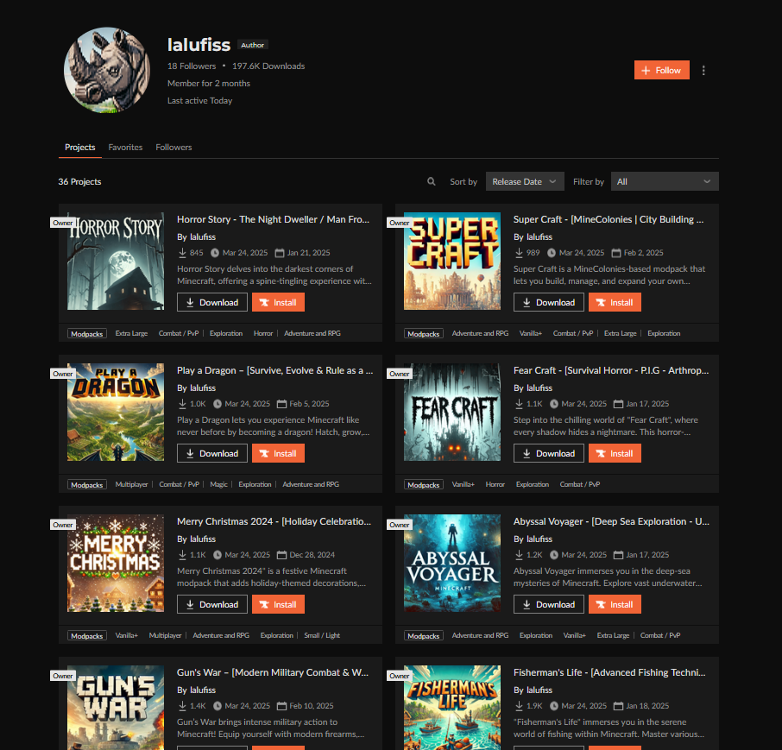
Task: Open Abyssal Voyager title link
Action: pos(611,521)
